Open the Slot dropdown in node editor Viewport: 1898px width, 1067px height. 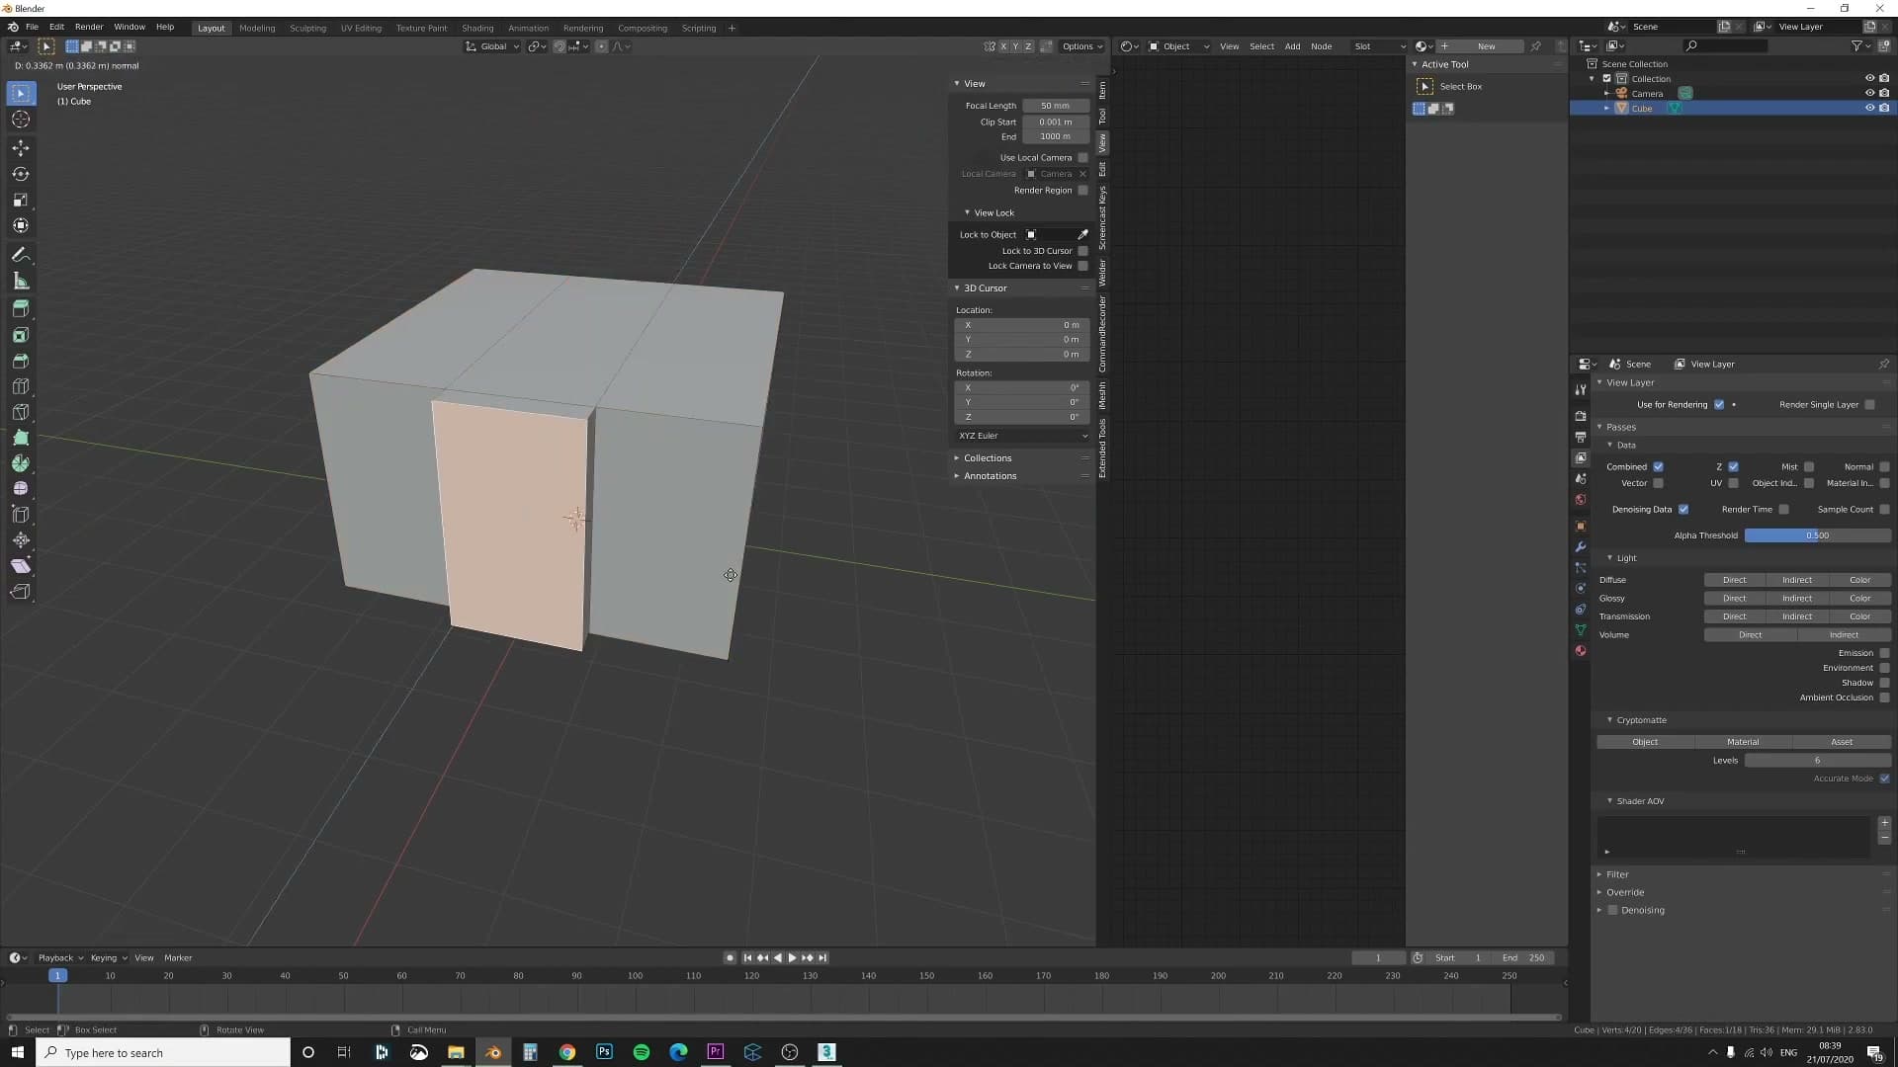[1379, 46]
